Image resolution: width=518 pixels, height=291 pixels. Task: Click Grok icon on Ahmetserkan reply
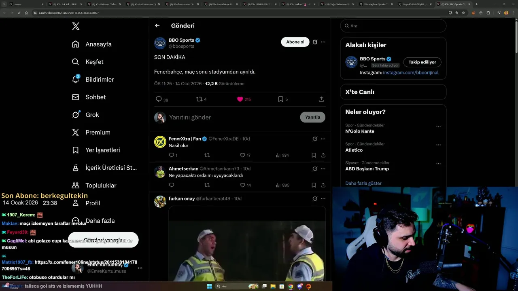click(x=315, y=169)
